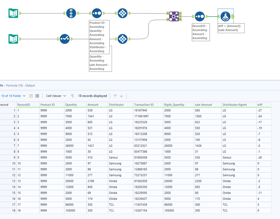This screenshot has height=219, width=280.
Task: Click the Formula tool output anchor
Action: coord(233,17)
